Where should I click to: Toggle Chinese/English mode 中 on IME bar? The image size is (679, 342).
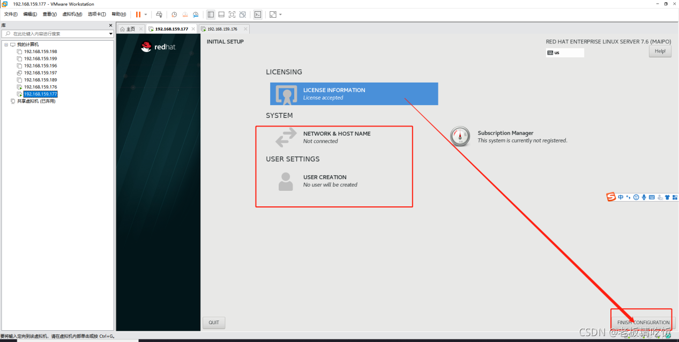coord(621,197)
